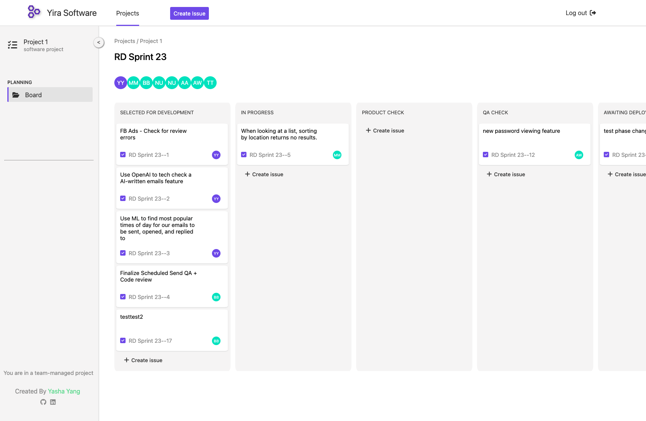
Task: Toggle the checkbox on RD Sprint 23--1
Action: pos(123,155)
